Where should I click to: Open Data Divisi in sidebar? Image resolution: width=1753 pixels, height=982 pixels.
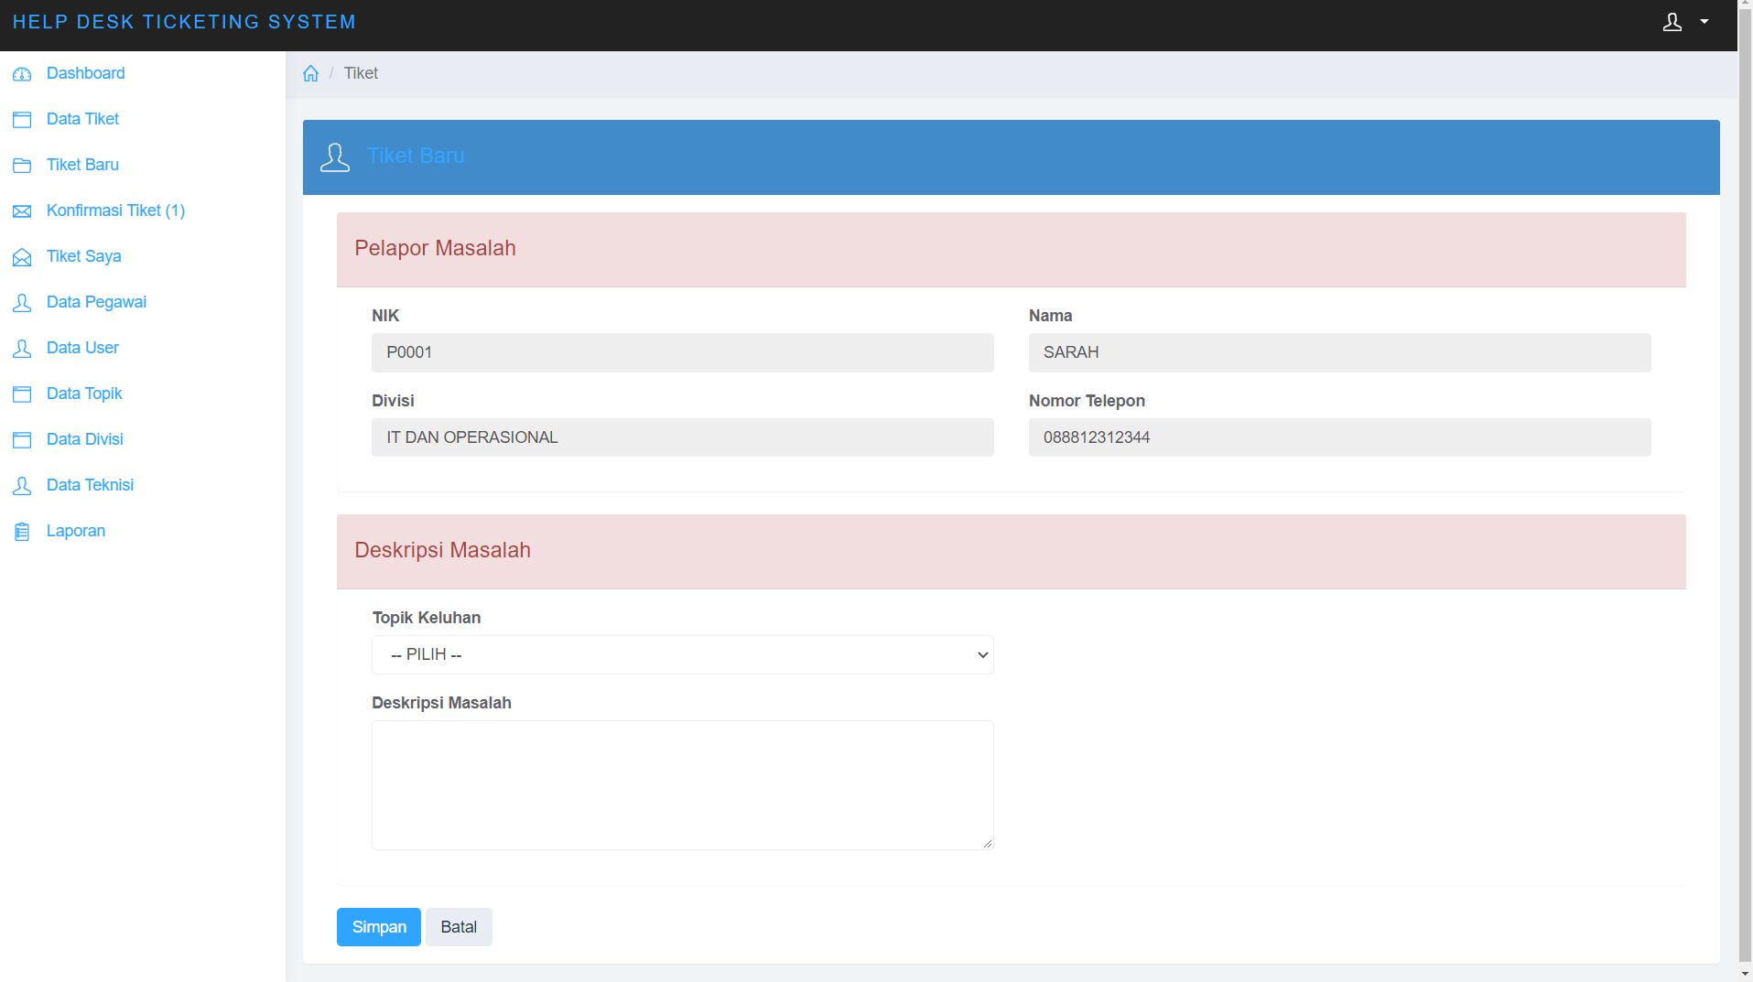click(x=84, y=439)
